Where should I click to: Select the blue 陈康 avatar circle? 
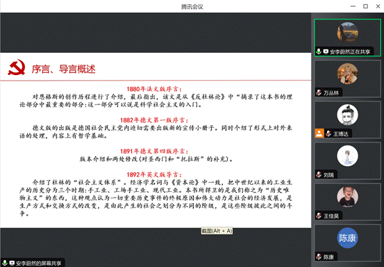click(x=347, y=238)
